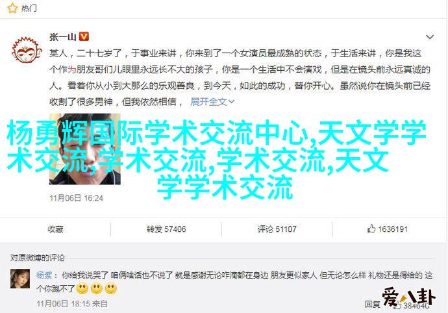448x313 pixels.
Task: Click the orange verified V badge
Action: click(84, 36)
